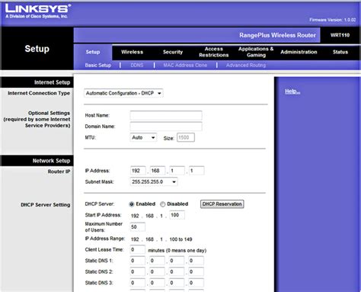Screen dimensions: 361x292
Task: Click the Firmware Version 1.0.02 text
Action: 332,20
